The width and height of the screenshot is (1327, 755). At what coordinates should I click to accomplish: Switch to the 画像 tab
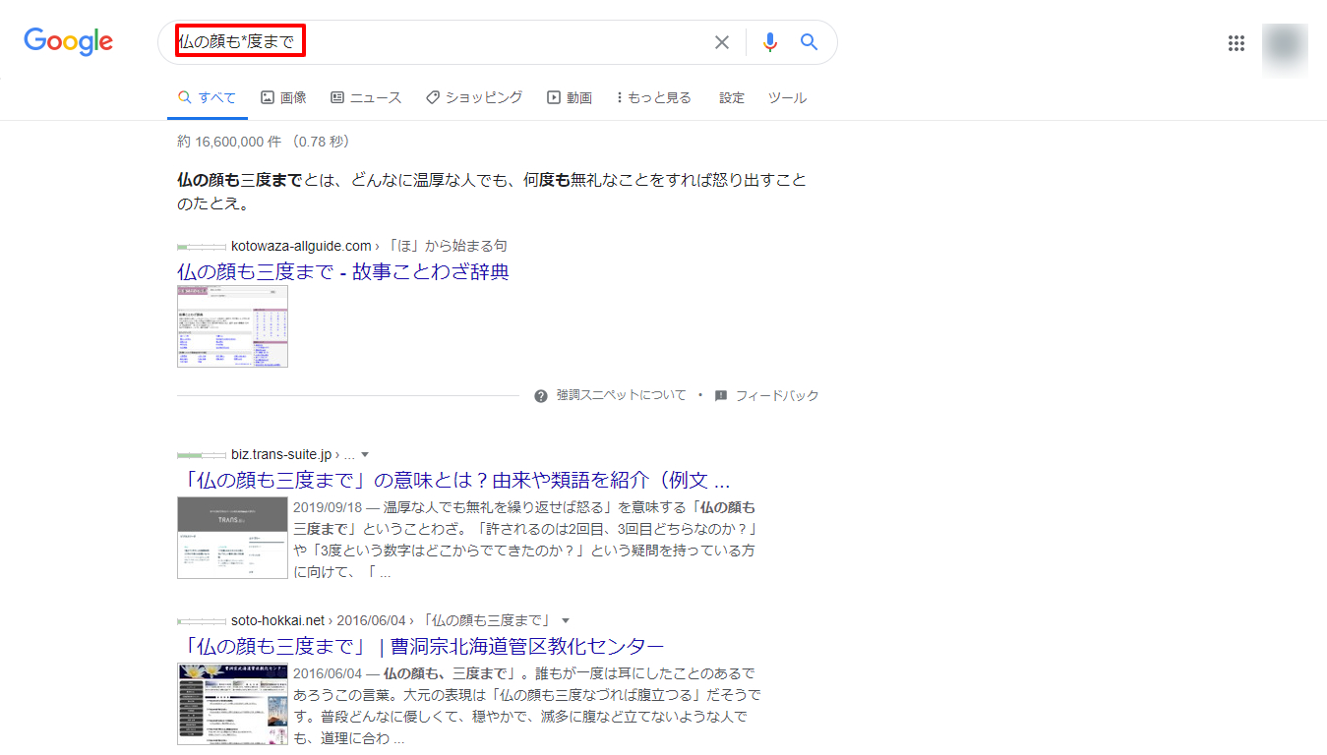[x=283, y=97]
